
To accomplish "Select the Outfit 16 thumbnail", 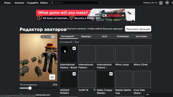I will coord(87,79).
